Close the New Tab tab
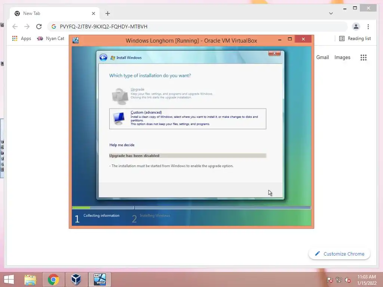Viewport: 383px width, 287px height. [93, 13]
